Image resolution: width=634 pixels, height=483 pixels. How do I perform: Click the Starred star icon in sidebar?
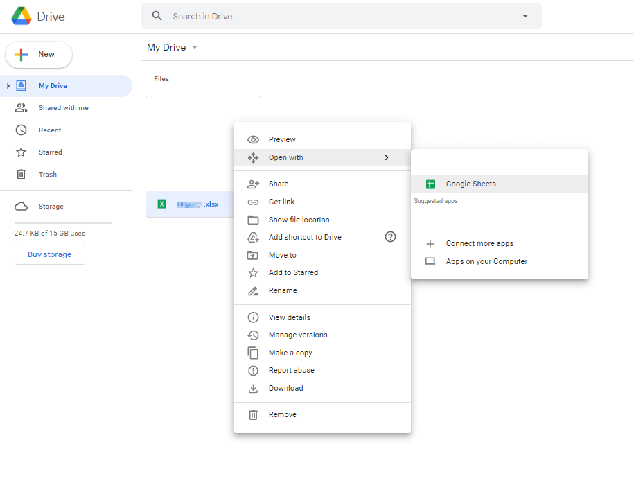pos(21,152)
